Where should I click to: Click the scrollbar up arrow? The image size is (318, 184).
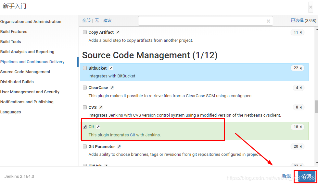pos(317,29)
